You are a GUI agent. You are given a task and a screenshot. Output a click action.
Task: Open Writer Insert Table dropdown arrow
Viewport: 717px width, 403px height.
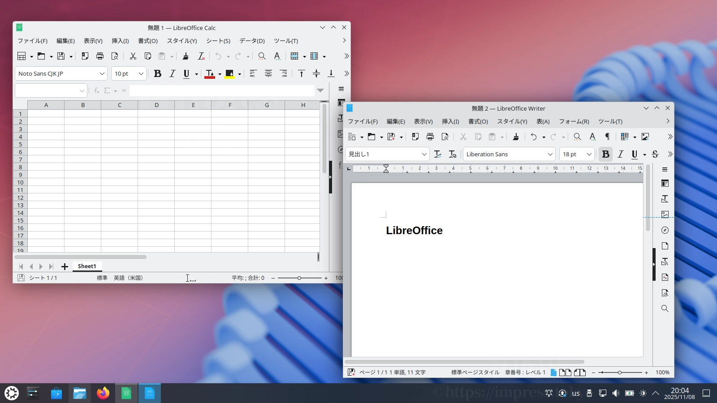(635, 137)
